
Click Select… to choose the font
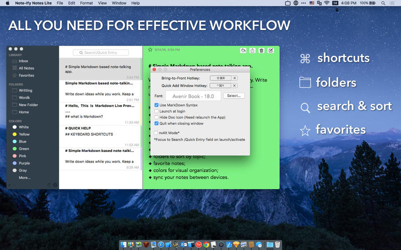coord(234,95)
